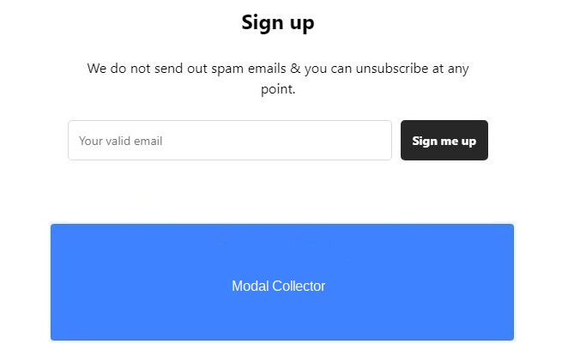Image resolution: width=580 pixels, height=344 pixels.
Task: Click the "Your valid email" placeholder text
Action: [121, 141]
